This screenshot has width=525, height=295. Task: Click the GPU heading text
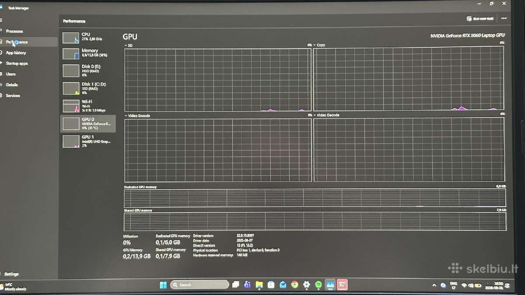(x=130, y=37)
